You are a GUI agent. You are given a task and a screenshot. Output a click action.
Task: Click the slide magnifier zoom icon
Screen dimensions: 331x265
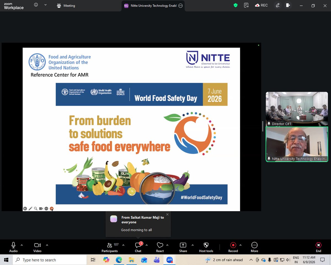[36, 209]
